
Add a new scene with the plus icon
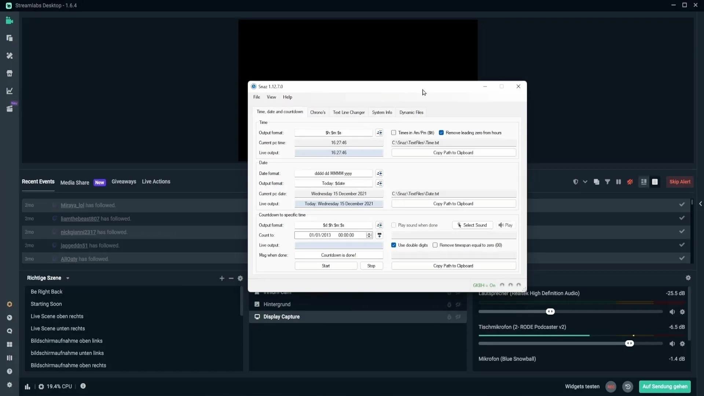point(222,279)
